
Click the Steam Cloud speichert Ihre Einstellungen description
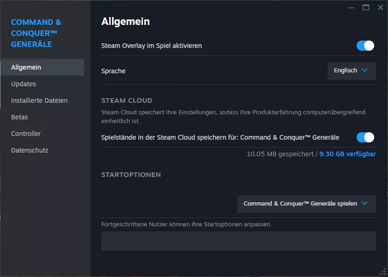(233, 117)
